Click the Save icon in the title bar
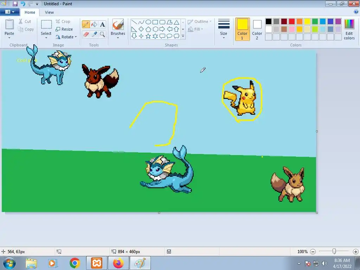 coord(15,4)
